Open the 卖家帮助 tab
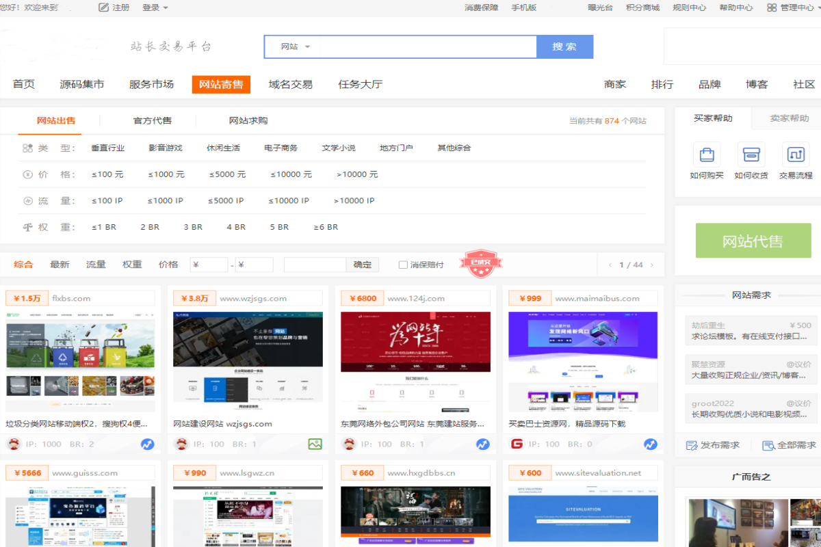Screen dimensions: 821x547 pos(789,118)
